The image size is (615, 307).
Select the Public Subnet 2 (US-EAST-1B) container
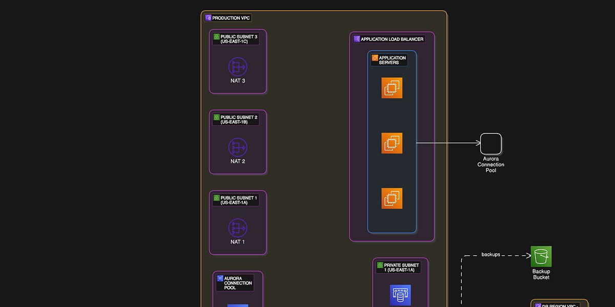click(237, 142)
